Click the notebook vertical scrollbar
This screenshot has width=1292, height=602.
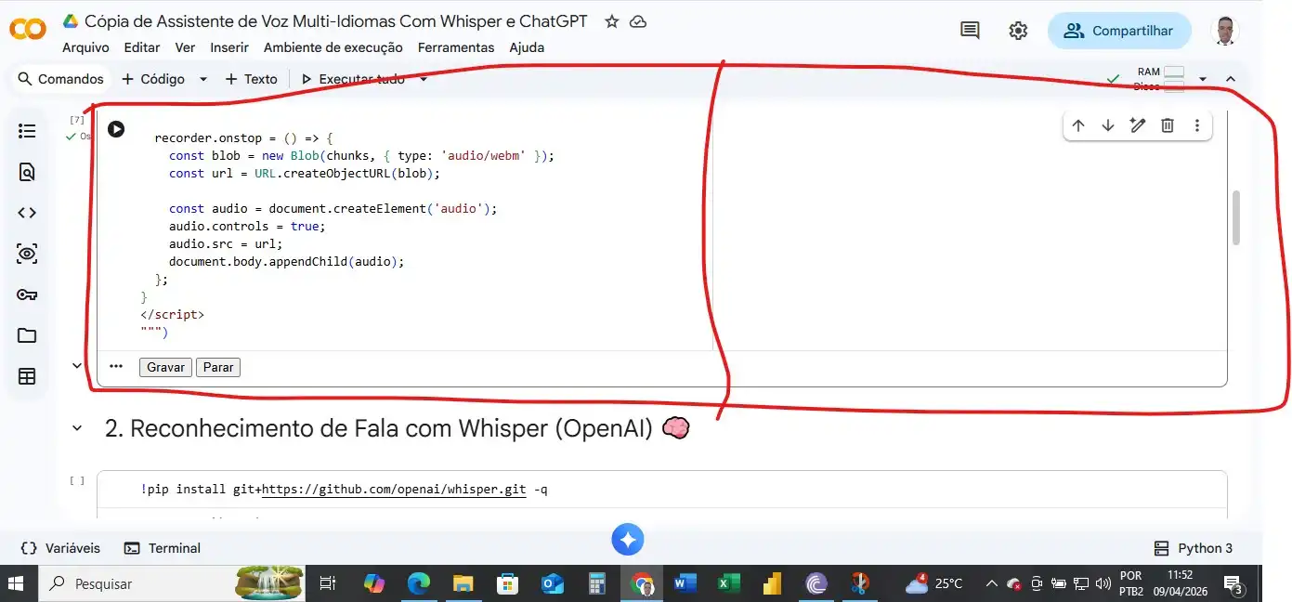coord(1236,218)
